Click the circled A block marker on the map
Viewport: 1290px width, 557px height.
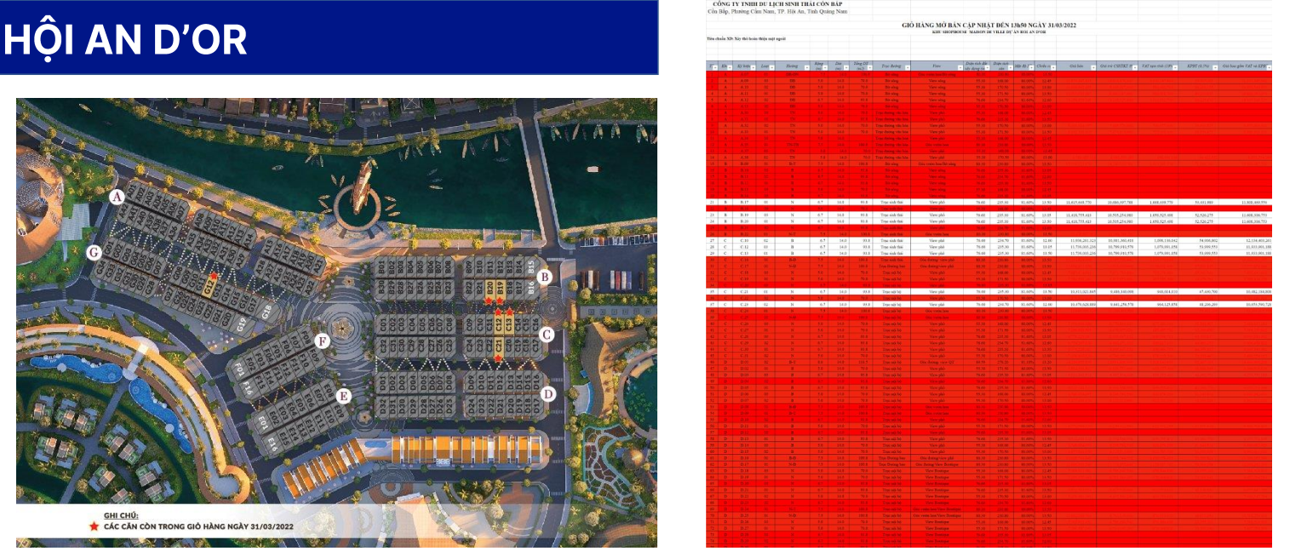click(x=117, y=198)
